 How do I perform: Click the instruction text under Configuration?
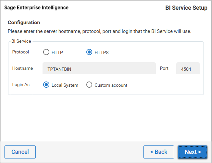[x=99, y=31]
